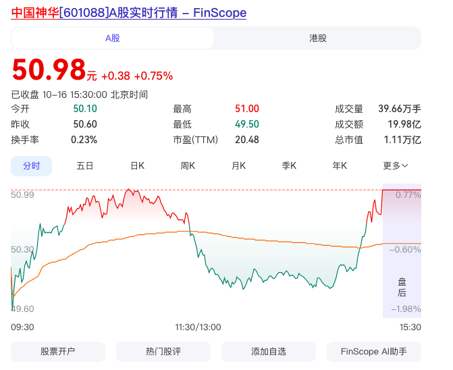
Task: Select the 分时 chart tab
Action: [32, 166]
